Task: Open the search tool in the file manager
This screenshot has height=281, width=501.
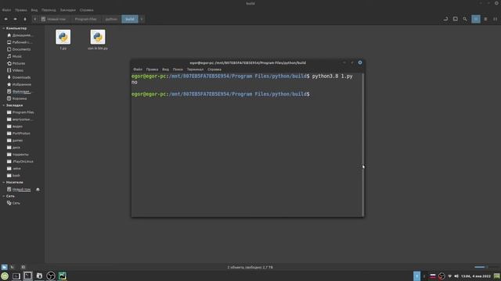Action: point(465,19)
